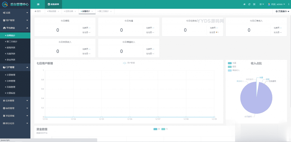Open 提现列表 in the sidebar
Viewport: 291px width, 142px height.
point(11,48)
